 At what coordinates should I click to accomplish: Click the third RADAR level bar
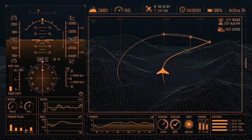(207, 124)
